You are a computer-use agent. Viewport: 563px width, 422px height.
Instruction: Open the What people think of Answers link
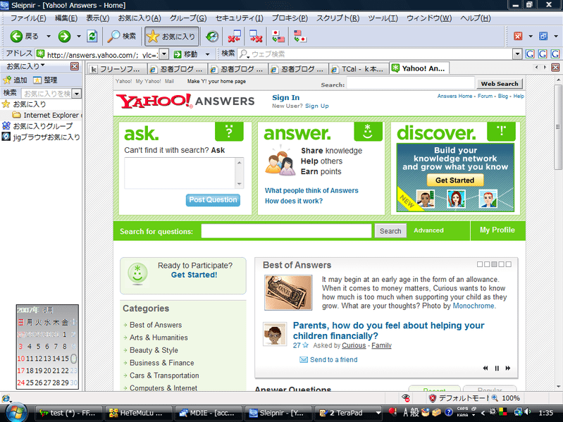point(311,190)
